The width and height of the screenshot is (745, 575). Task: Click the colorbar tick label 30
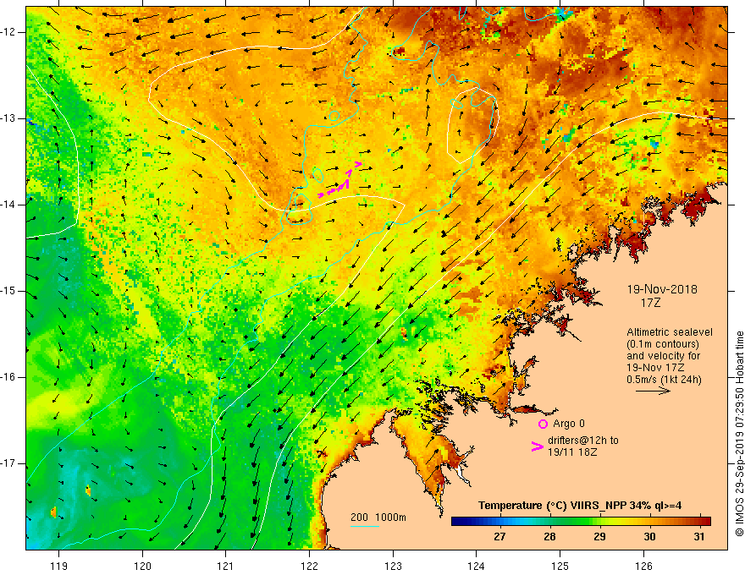coord(649,537)
